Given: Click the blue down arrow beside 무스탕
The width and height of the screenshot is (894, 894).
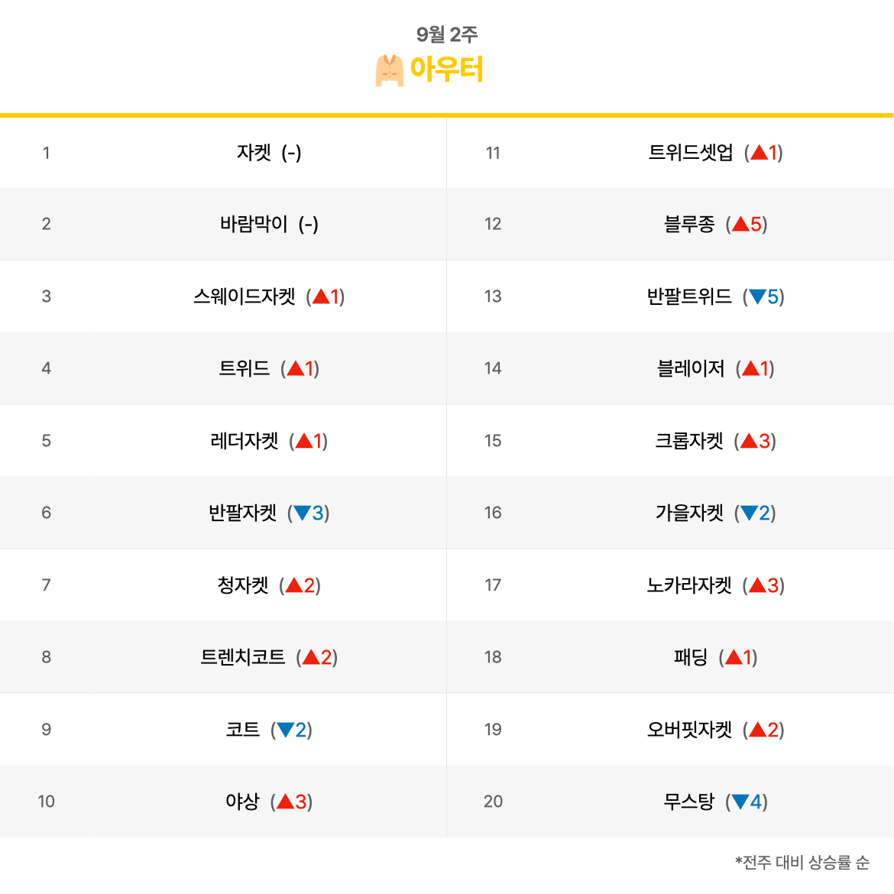Looking at the screenshot, I should [740, 802].
